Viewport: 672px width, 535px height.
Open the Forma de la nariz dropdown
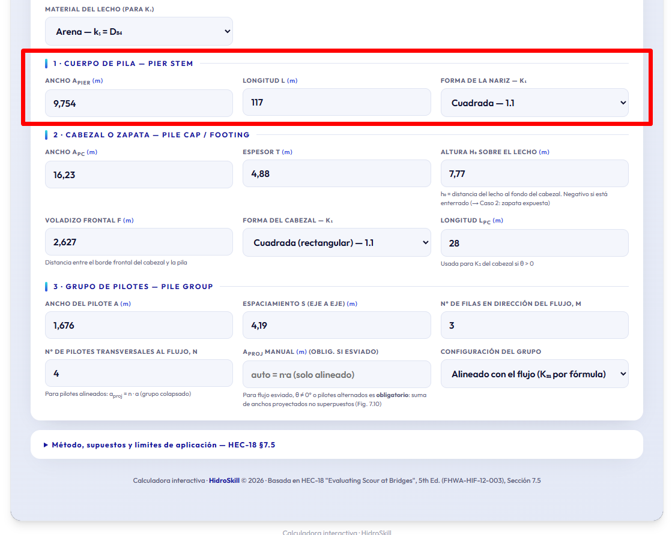pos(534,103)
